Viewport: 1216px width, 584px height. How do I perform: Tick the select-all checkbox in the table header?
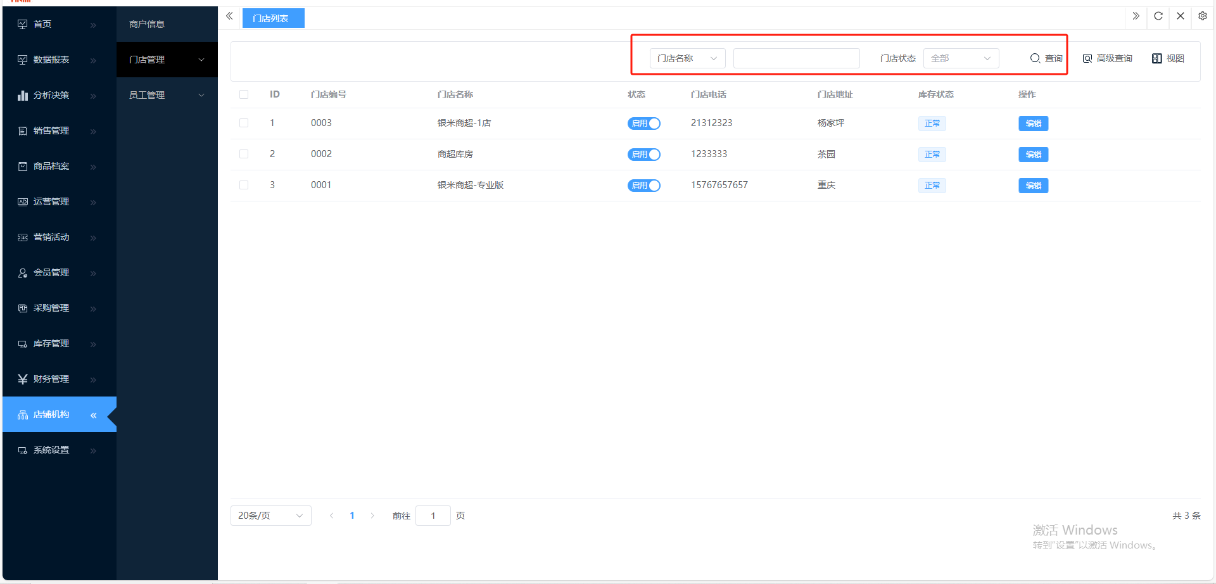(x=244, y=94)
